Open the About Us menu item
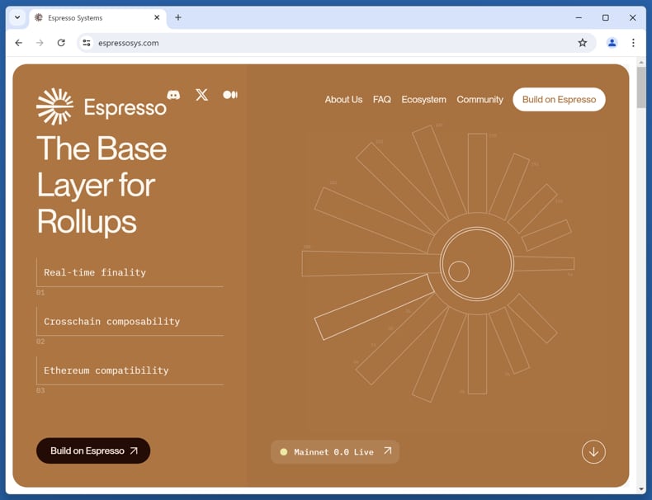 343,99
